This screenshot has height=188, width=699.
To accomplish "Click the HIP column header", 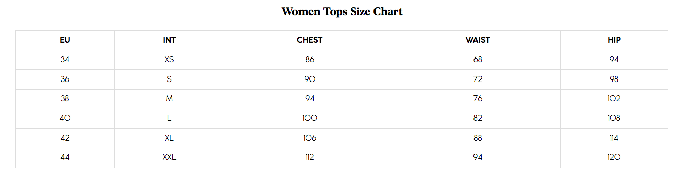I will pos(614,40).
